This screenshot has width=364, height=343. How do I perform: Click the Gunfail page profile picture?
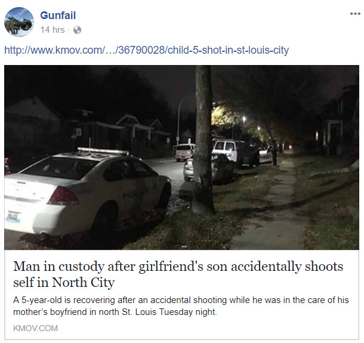(x=19, y=22)
